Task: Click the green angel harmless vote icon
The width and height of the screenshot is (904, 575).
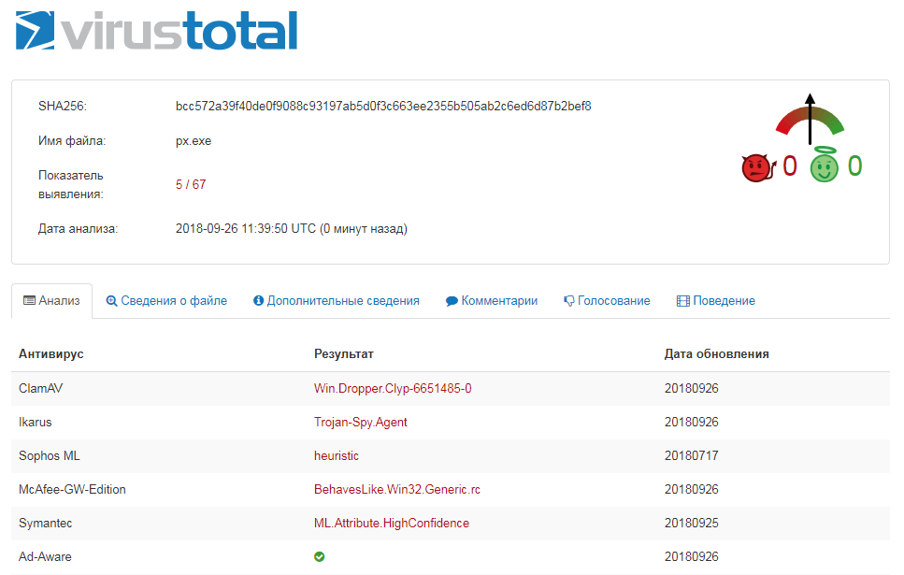Action: click(824, 165)
